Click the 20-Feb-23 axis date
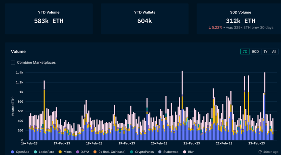281x155 pixels. pyautogui.click(x=159, y=143)
